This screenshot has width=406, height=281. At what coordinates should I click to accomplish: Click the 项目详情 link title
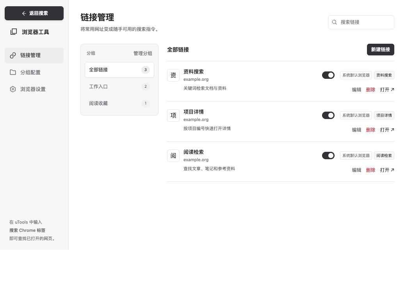tap(193, 112)
